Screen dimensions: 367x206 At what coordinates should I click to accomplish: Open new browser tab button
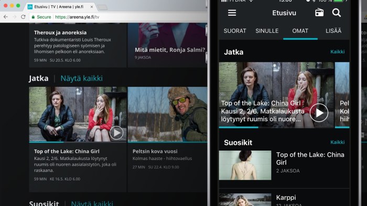pos(102,7)
